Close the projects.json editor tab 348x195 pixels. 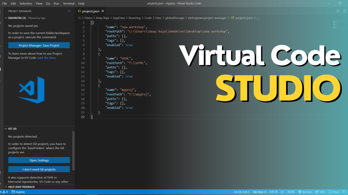(x=103, y=11)
